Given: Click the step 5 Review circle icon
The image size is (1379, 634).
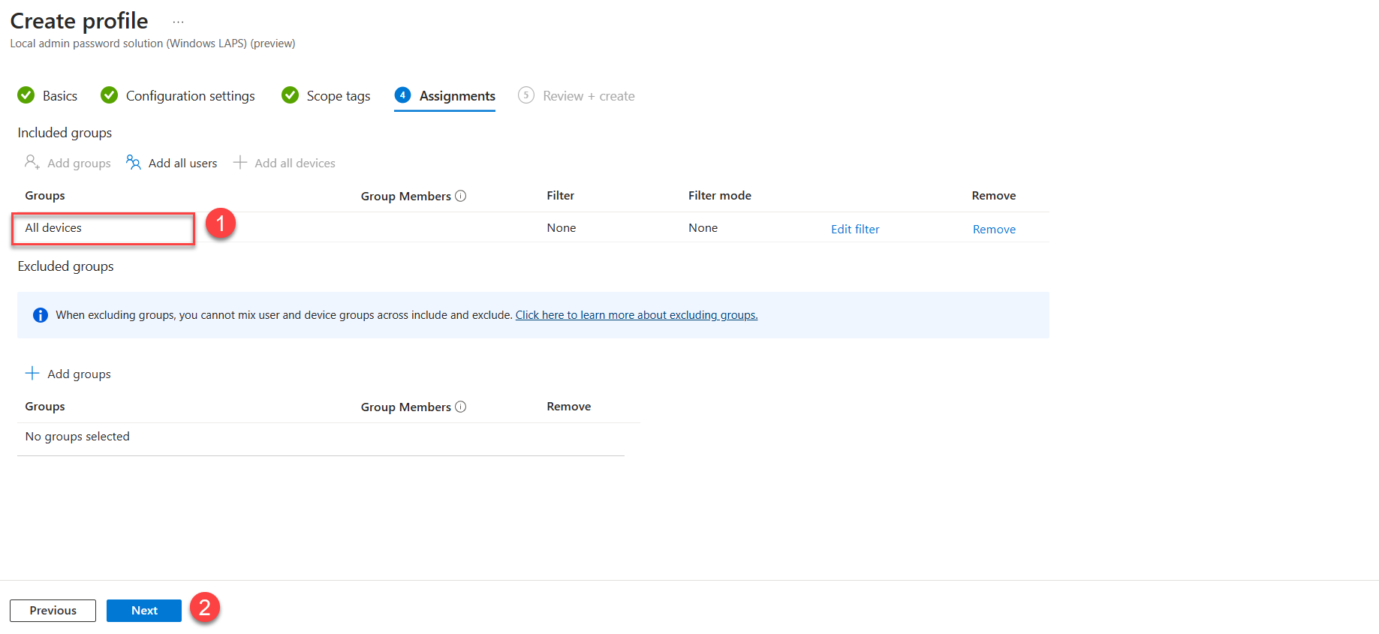Looking at the screenshot, I should click(526, 95).
